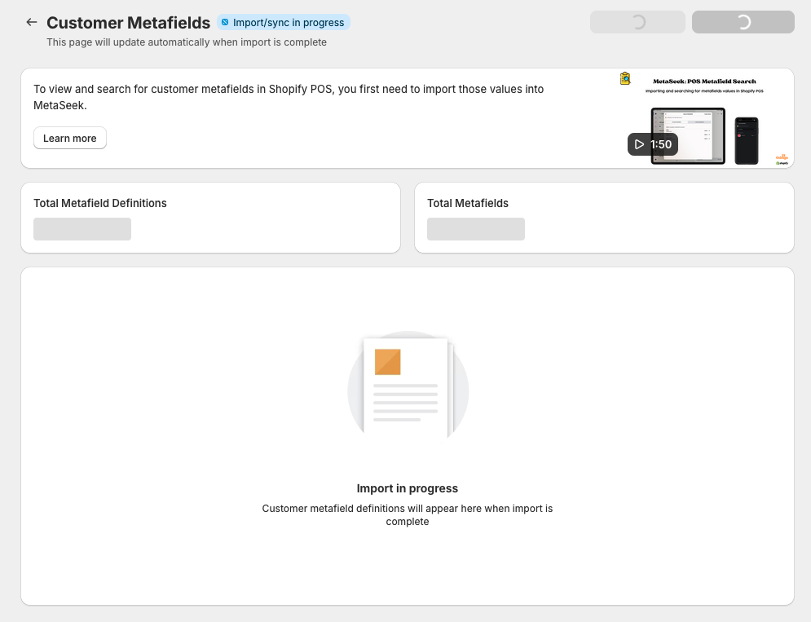The image size is (811, 622).
Task: Open the Learn more link
Action: tap(70, 139)
